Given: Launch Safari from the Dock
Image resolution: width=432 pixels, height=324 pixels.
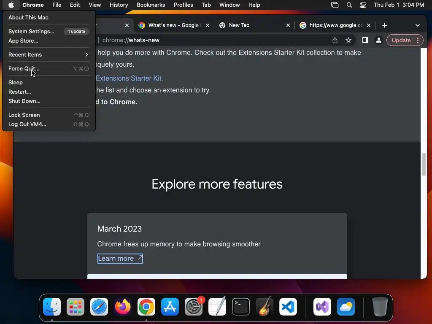Looking at the screenshot, I should point(99,307).
